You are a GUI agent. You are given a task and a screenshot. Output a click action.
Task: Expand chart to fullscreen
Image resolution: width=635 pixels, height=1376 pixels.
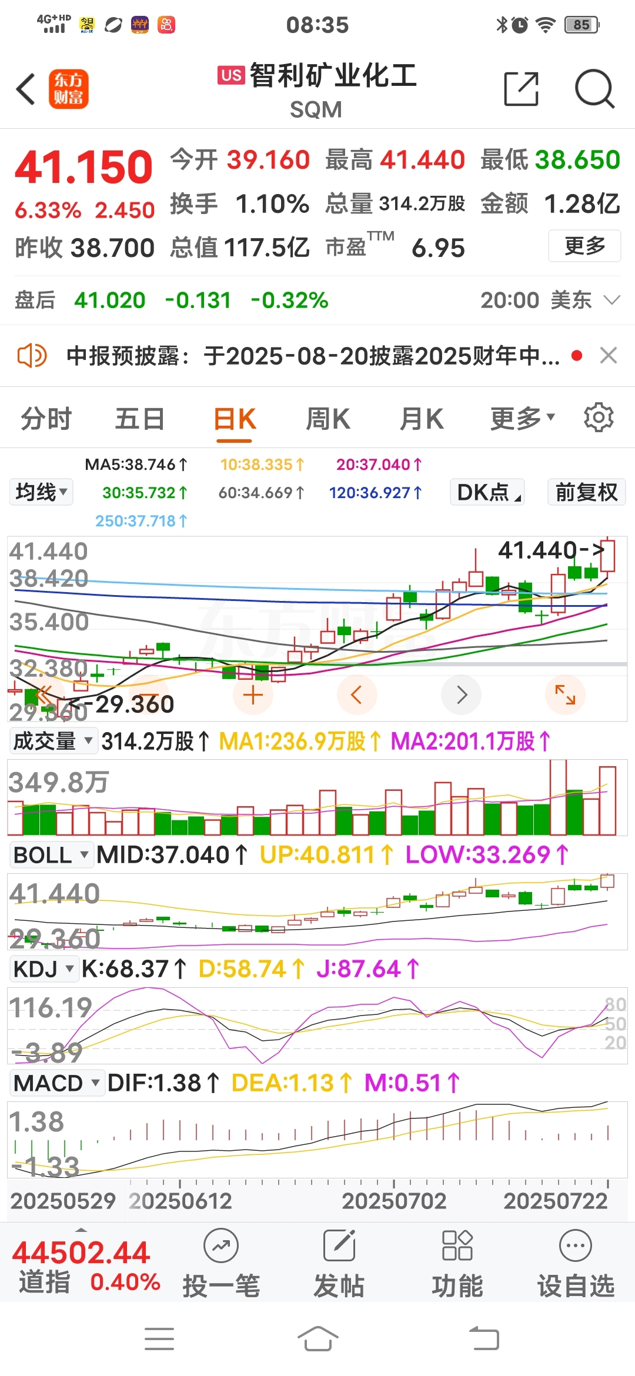click(565, 695)
